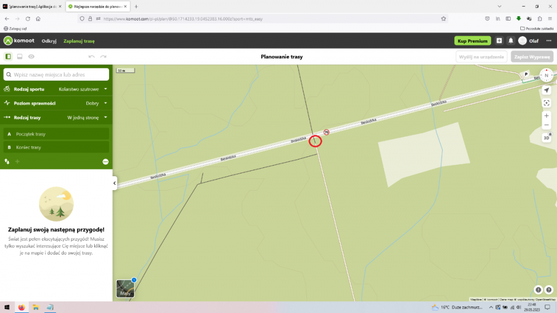
Task: Go to the Odkryj menu item
Action: tap(49, 41)
